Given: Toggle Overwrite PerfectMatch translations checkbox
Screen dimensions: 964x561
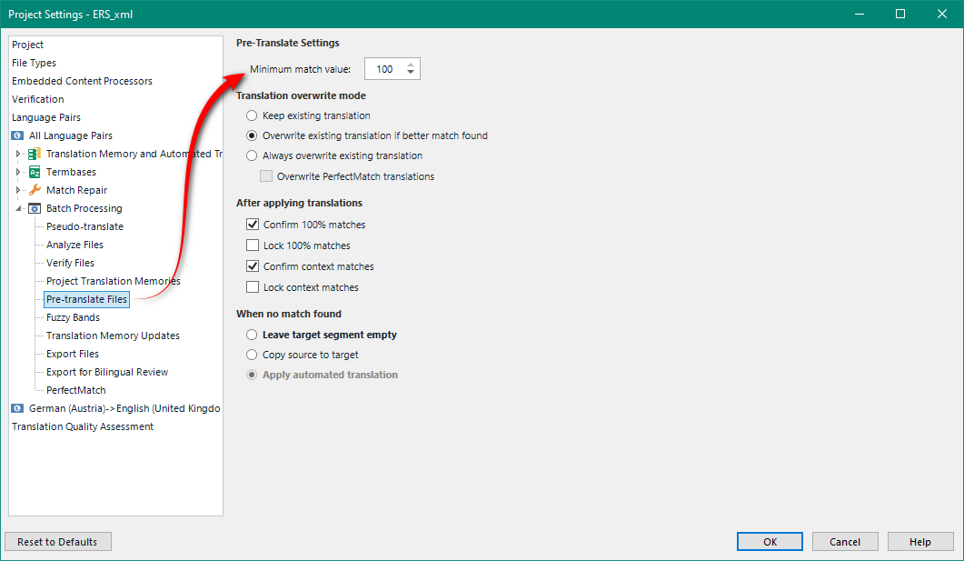Looking at the screenshot, I should 266,176.
